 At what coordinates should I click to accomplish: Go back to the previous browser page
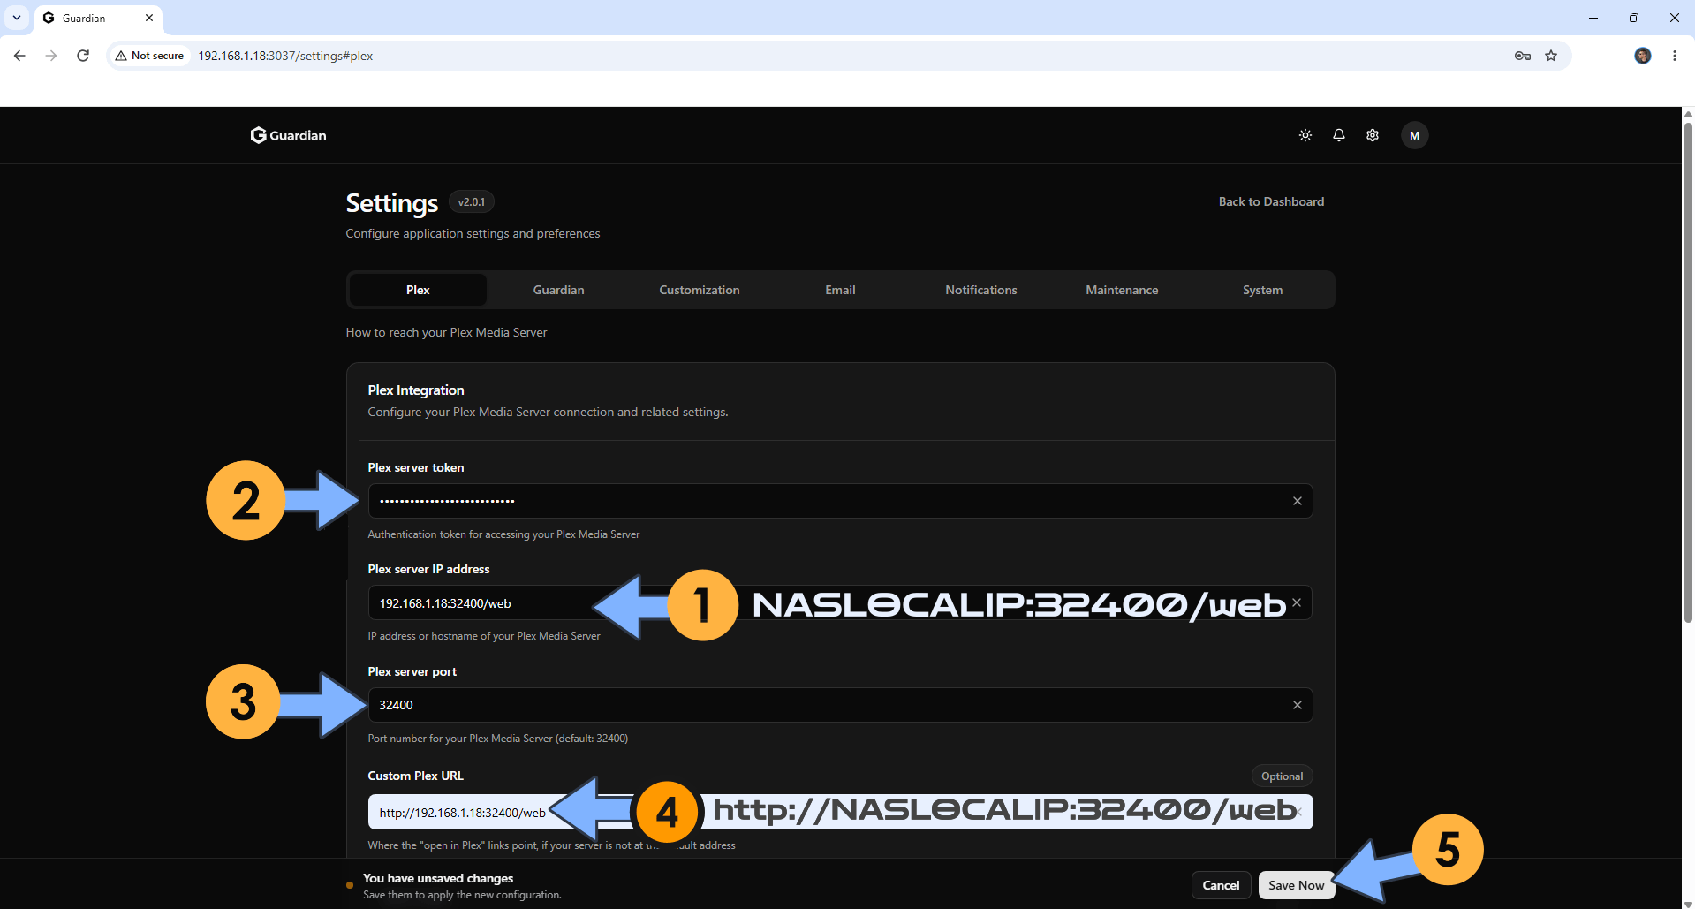click(19, 56)
